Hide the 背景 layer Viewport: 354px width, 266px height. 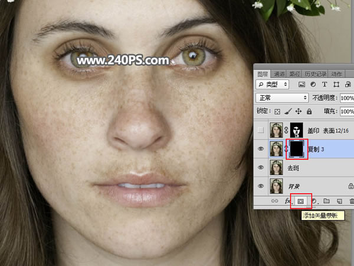pos(261,186)
